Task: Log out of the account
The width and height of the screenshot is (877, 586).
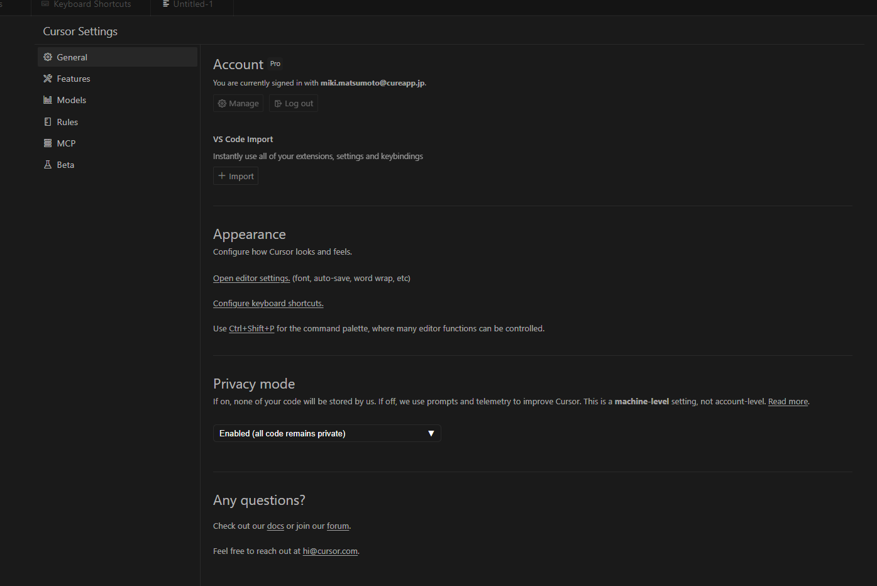Action: 294,104
